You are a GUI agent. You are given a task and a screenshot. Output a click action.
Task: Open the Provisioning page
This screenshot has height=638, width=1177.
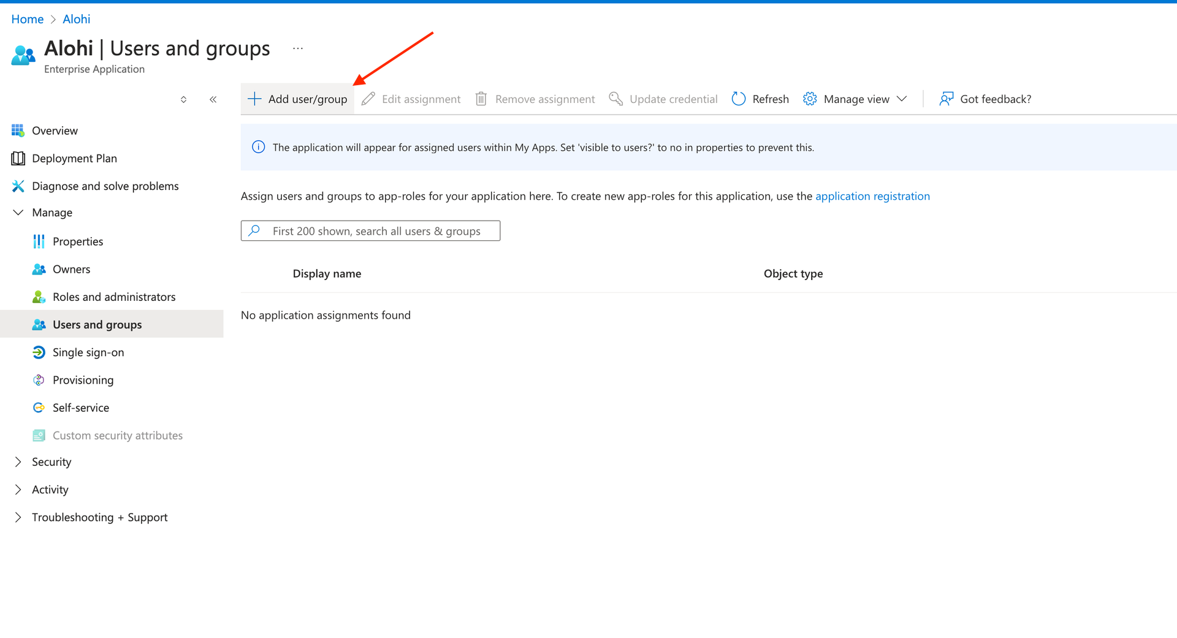click(83, 380)
